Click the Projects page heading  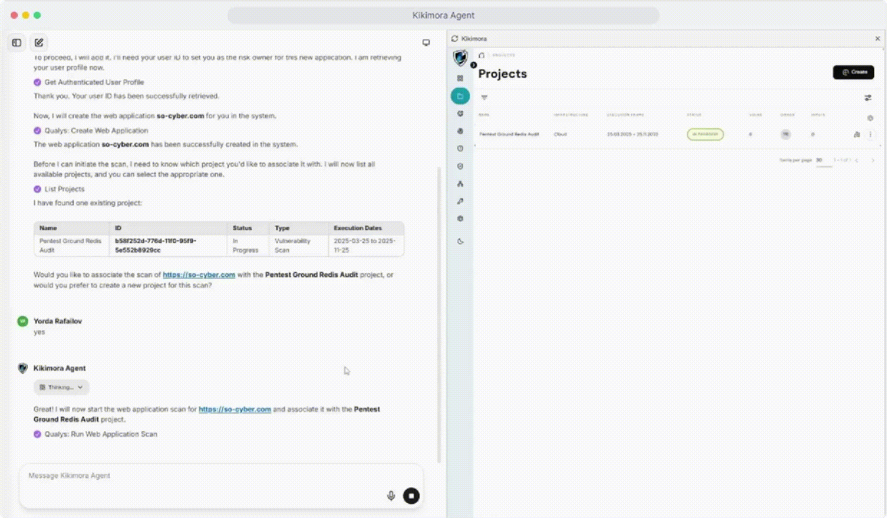(502, 74)
